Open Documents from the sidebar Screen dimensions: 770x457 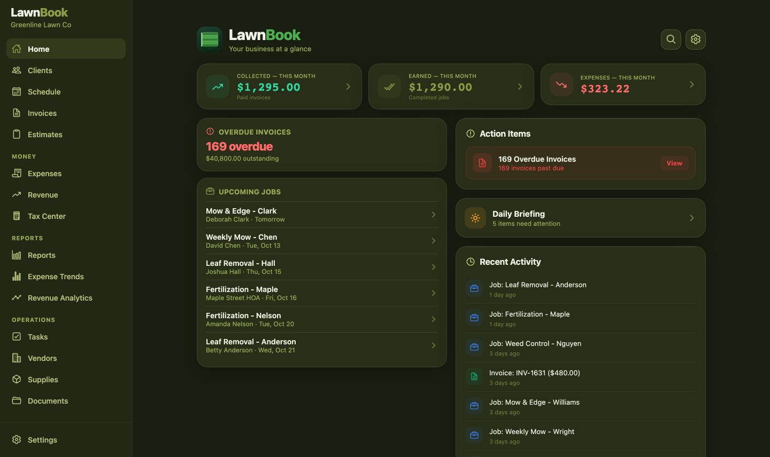click(x=66, y=400)
